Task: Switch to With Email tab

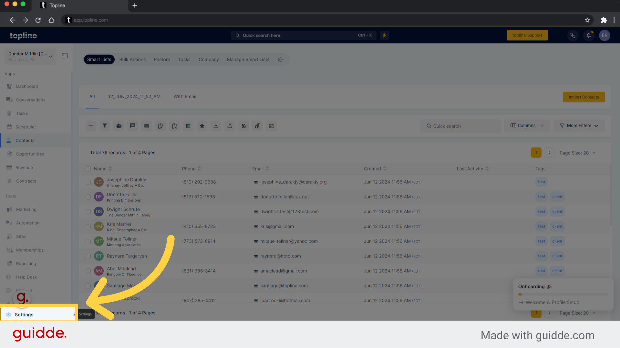Action: click(185, 96)
